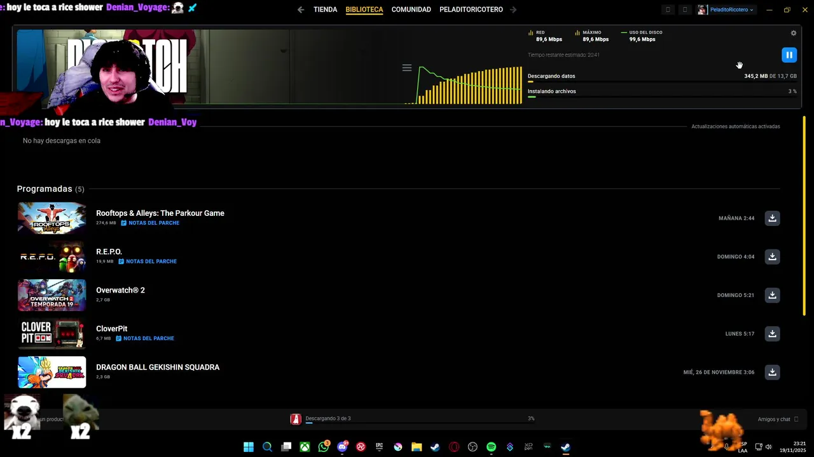This screenshot has width=814, height=457.
Task: Open patch notes for R.E.P.O.
Action: (x=148, y=262)
